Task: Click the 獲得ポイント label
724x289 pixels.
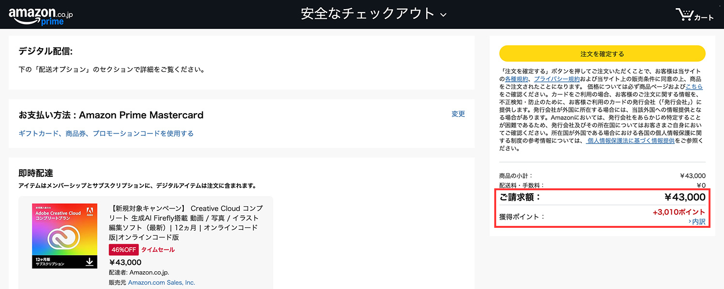Action: pos(522,217)
